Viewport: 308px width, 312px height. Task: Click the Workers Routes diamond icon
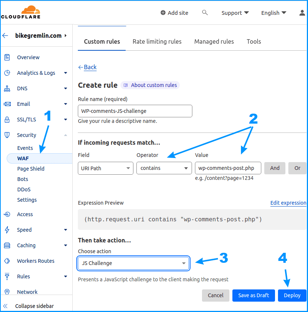point(7,261)
